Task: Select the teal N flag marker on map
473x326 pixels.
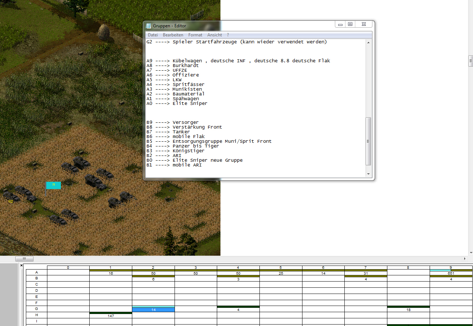Action: [54, 185]
